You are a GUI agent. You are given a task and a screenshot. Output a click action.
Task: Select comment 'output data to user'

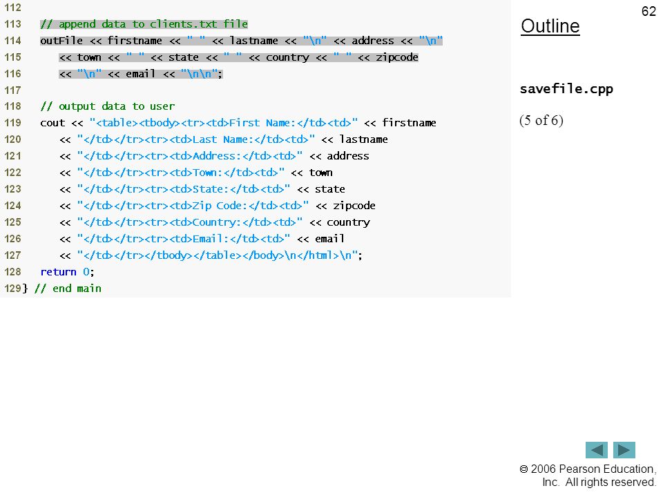pos(108,106)
